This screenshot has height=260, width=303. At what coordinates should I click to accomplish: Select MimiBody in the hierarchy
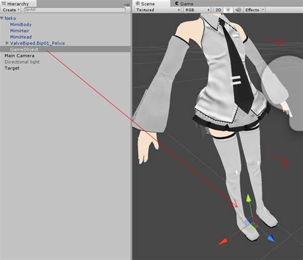click(20, 24)
